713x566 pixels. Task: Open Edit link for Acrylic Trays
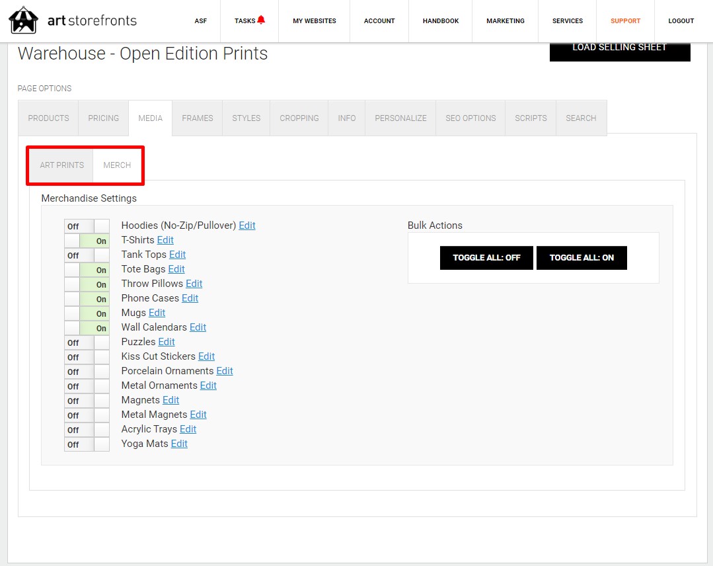(x=188, y=430)
